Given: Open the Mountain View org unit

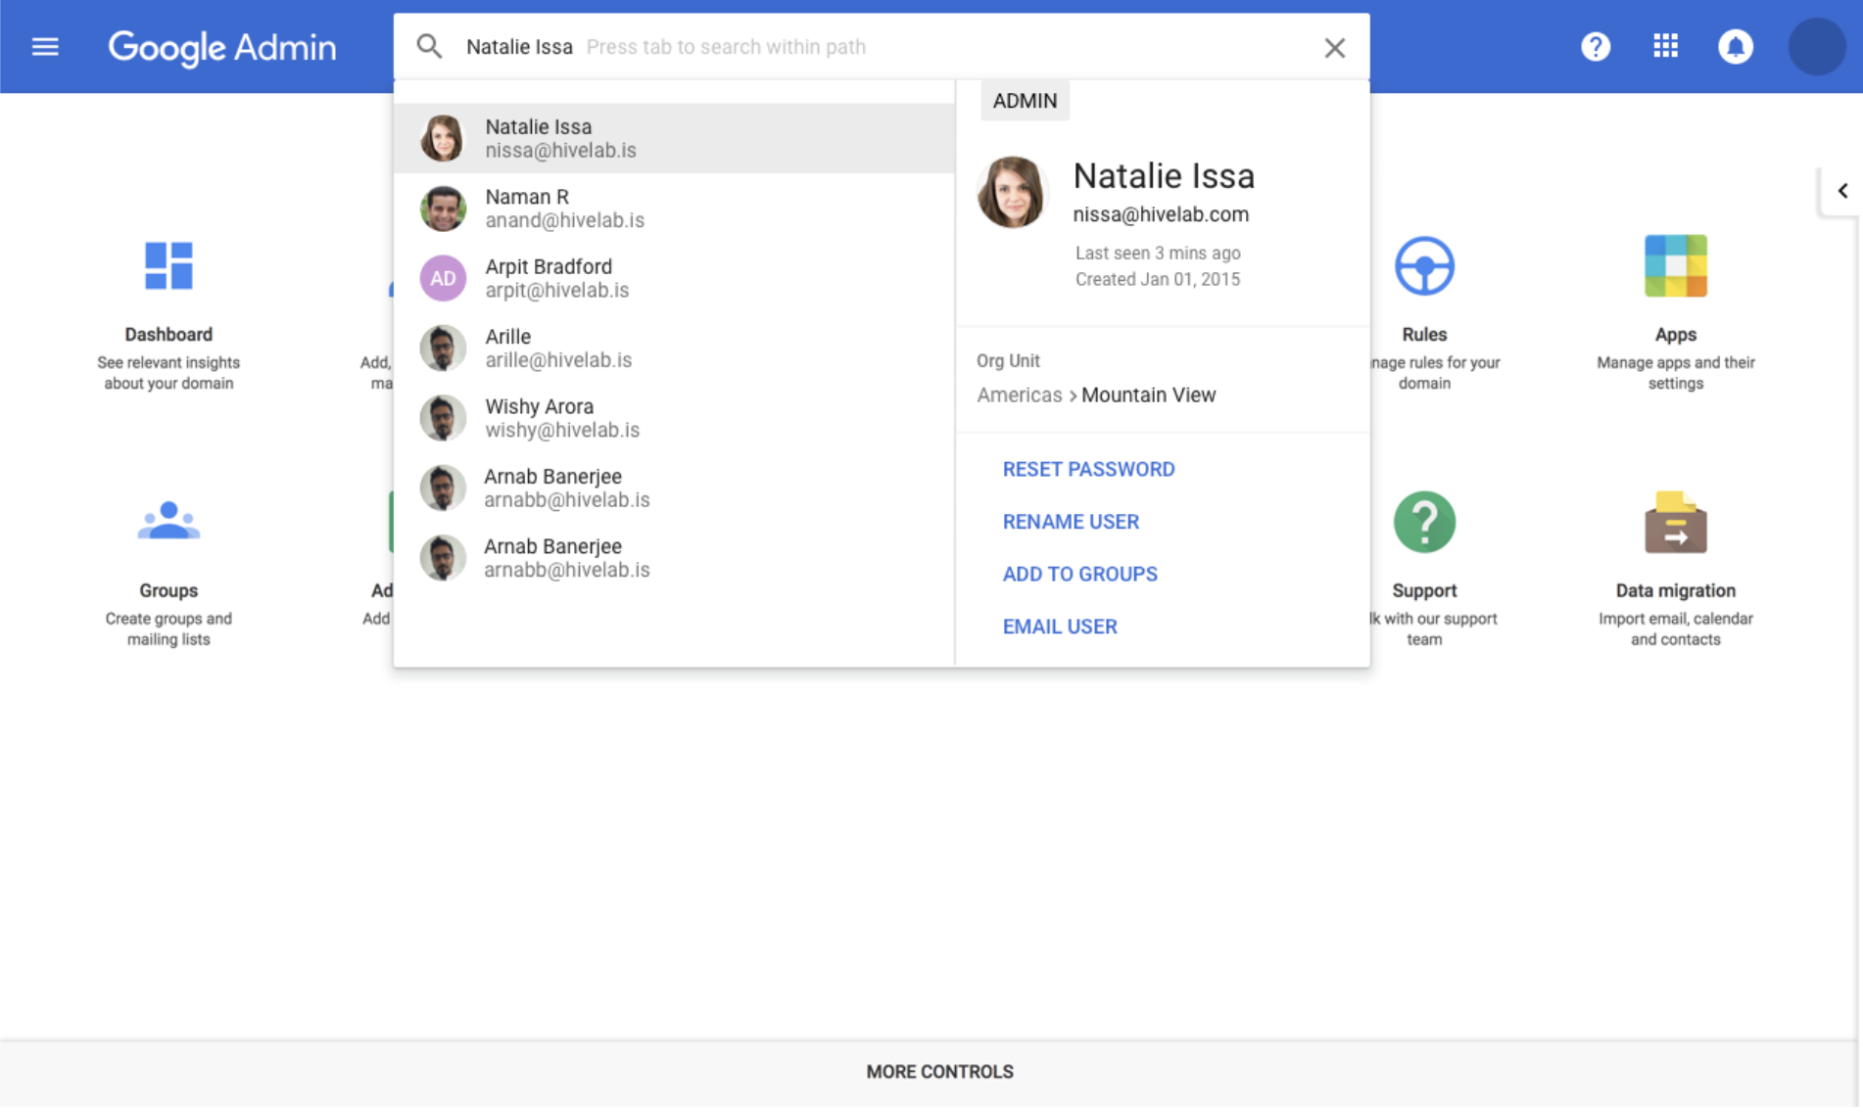Looking at the screenshot, I should (1148, 395).
